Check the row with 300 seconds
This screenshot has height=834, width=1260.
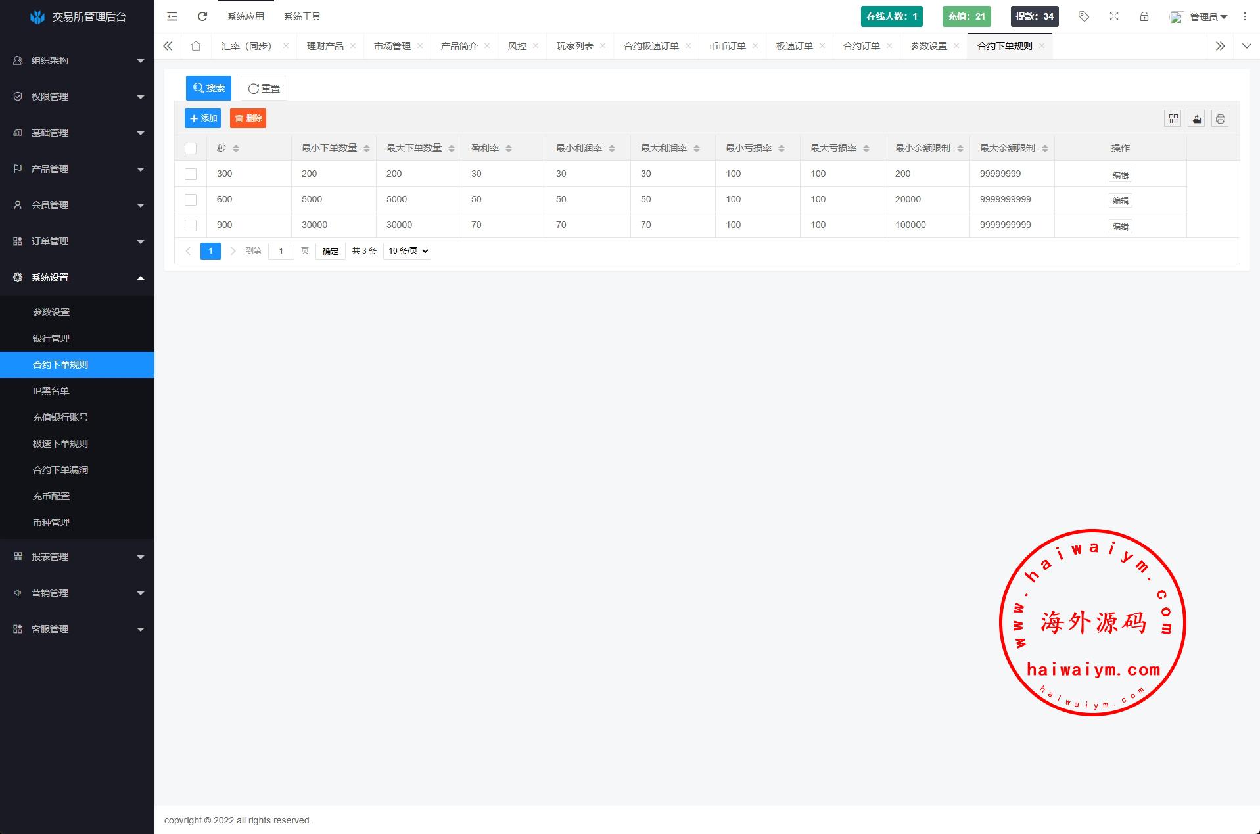point(191,174)
